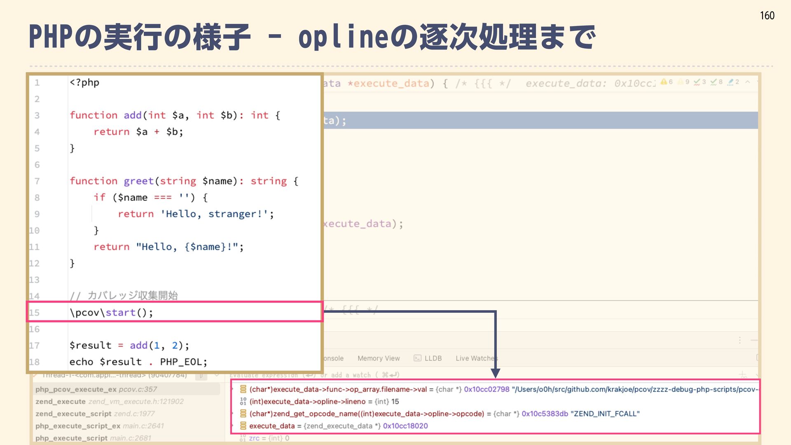Click the add watch plus icon
This screenshot has width=791, height=445.
click(x=743, y=375)
